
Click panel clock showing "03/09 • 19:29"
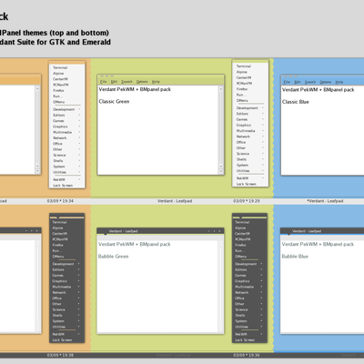(x=247, y=201)
